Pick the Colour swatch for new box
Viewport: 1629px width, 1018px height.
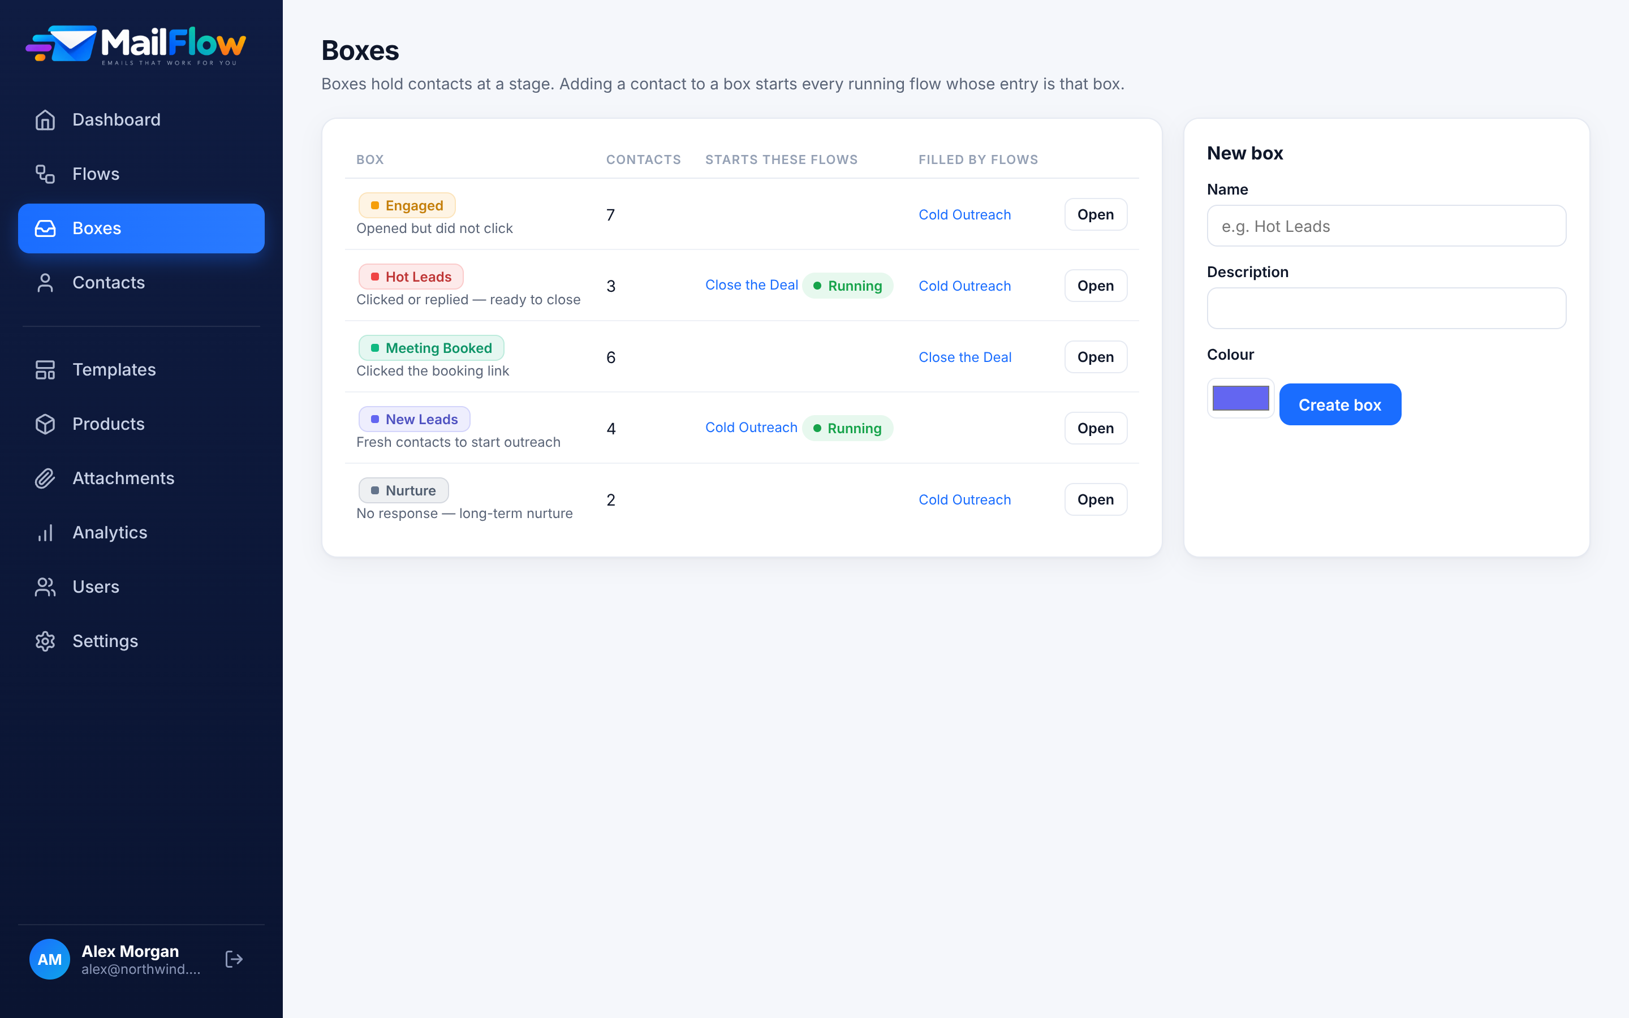[1240, 398]
